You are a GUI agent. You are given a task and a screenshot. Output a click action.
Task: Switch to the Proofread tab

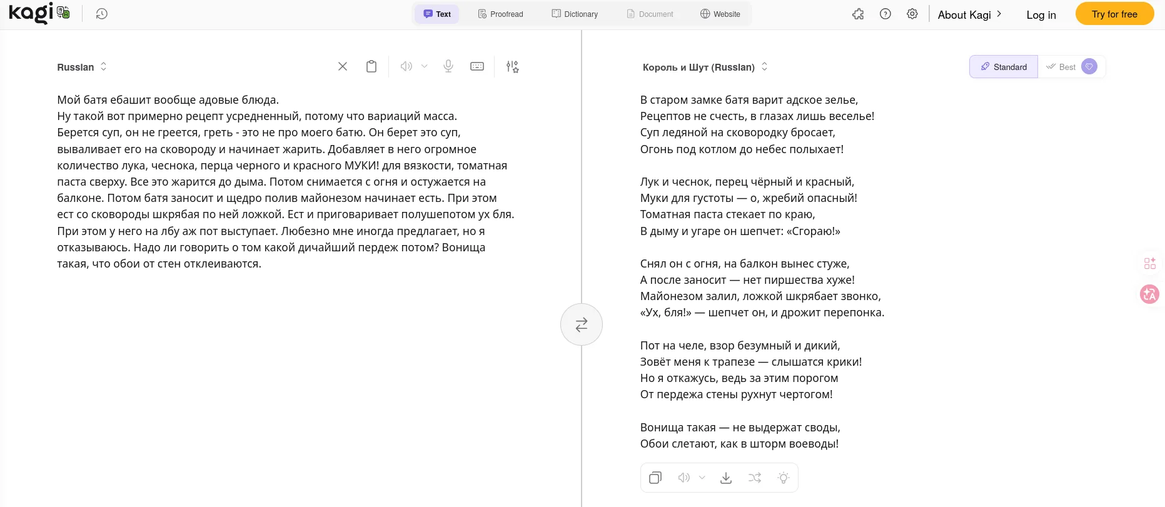(500, 14)
